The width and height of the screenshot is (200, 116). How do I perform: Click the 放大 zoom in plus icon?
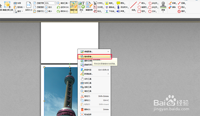46,7
